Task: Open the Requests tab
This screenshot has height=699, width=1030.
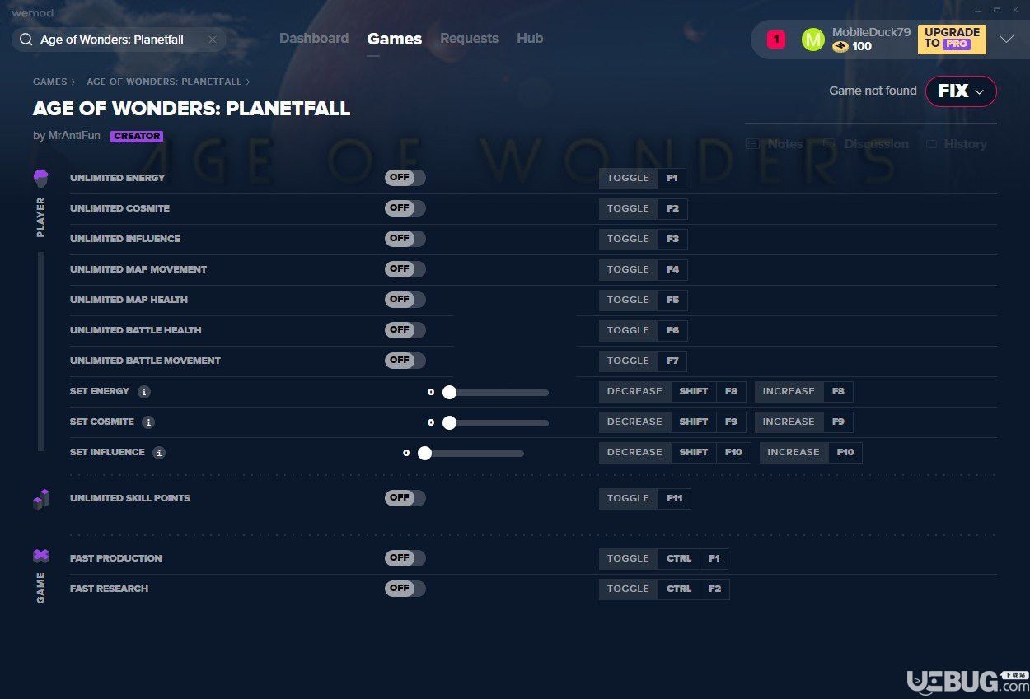Action: [x=469, y=39]
